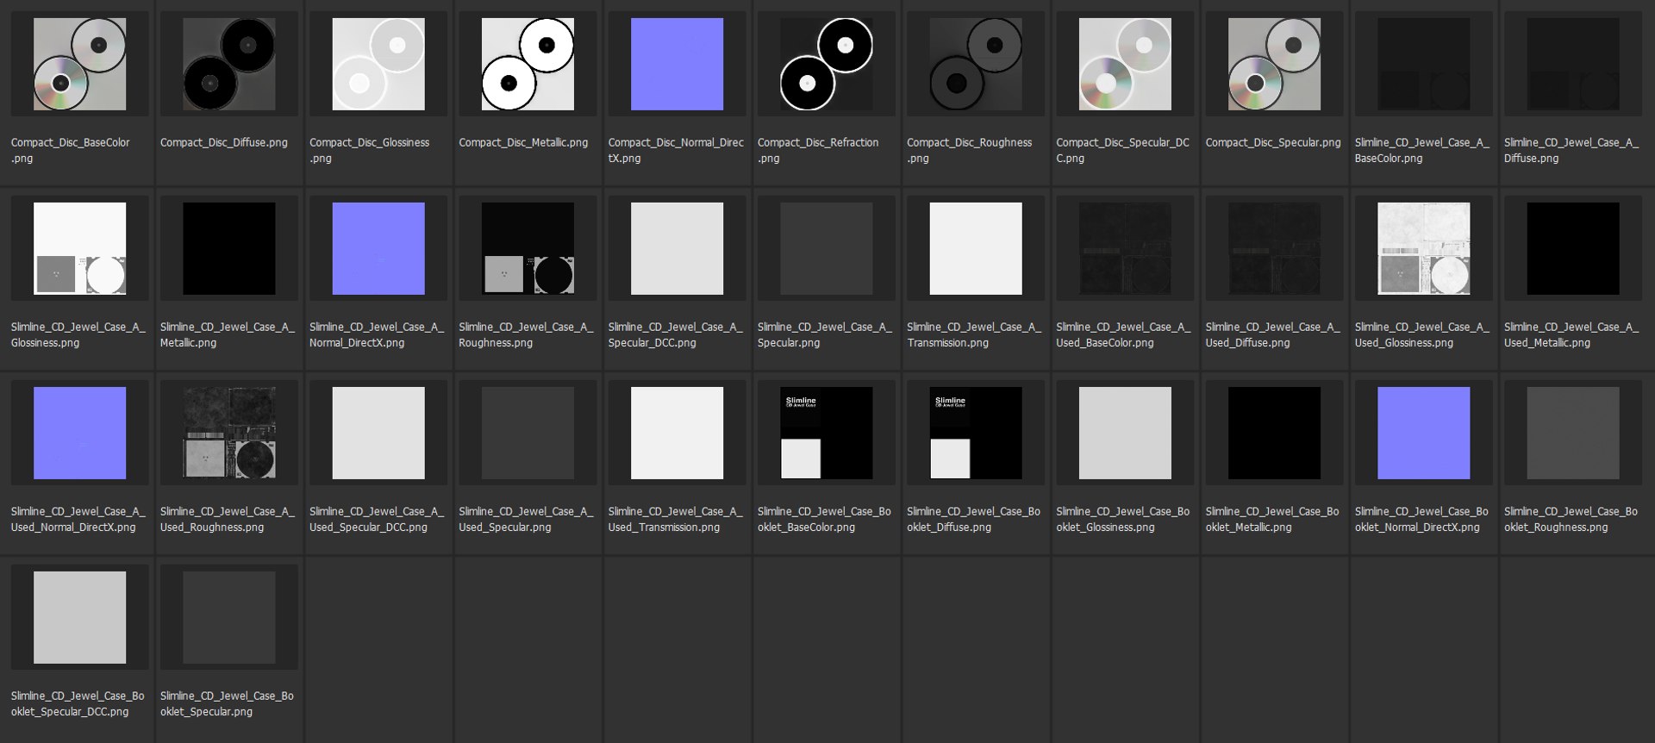Screen dimensions: 1655x743
Task: Select Slimline_CD_Jewel_Case_A_Used_Normal_DirectX.png thumbnail
Action: (x=79, y=433)
